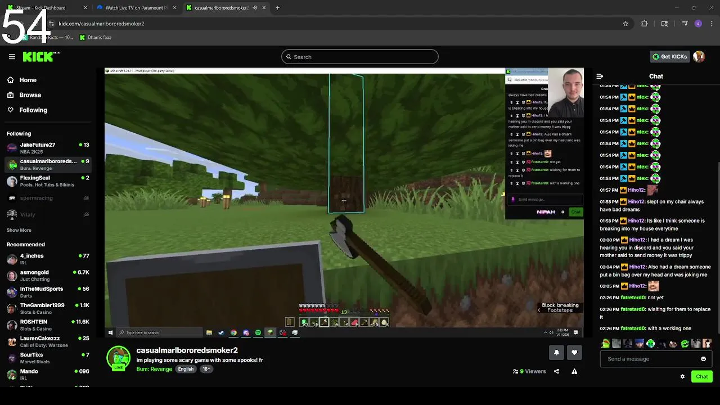The image size is (720, 405).
Task: Click 'Type here to search' in streamed taskbar
Action: [159, 332]
